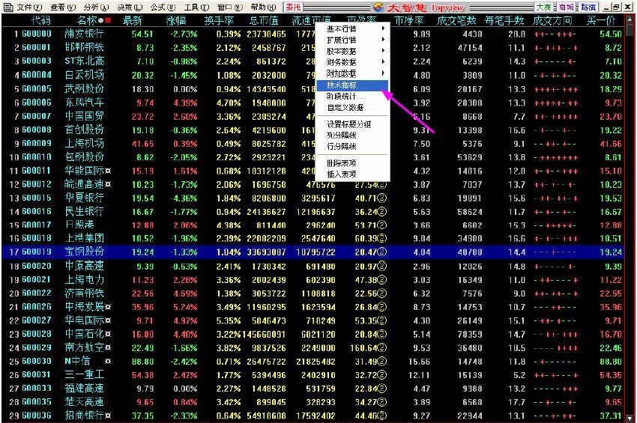The image size is (637, 423).
Task: Sort by the 买一价 column header
Action: tap(601, 20)
